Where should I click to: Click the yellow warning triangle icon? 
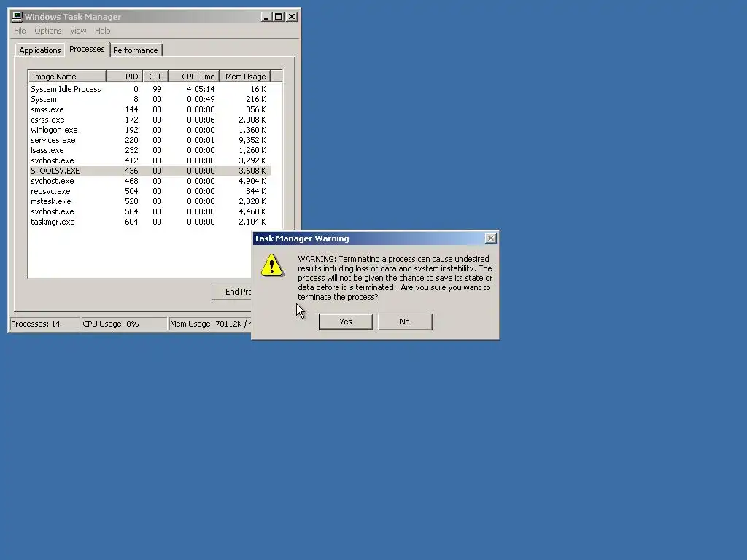[272, 265]
